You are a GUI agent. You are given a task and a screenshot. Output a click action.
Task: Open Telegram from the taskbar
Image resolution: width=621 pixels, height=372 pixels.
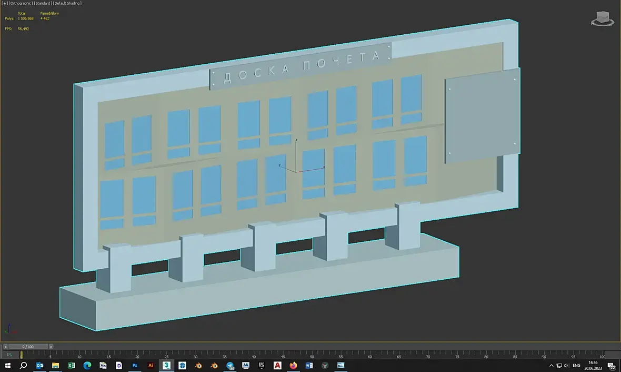click(229, 365)
